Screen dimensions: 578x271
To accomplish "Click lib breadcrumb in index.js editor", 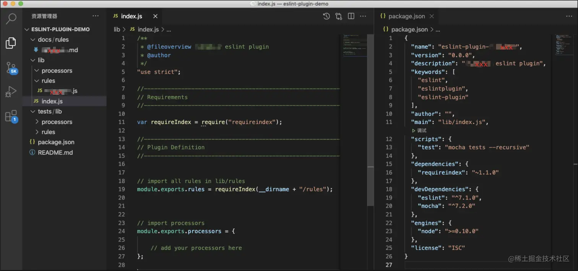I will [117, 29].
